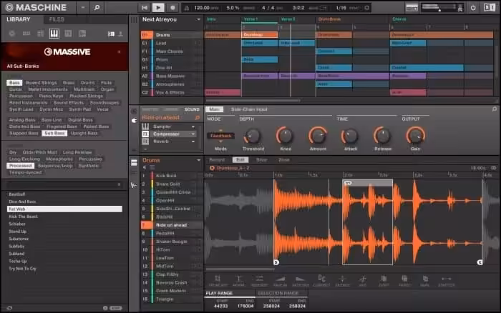Select the Instruments keyboard icon
The width and height of the screenshot is (501, 313).
[54, 34]
